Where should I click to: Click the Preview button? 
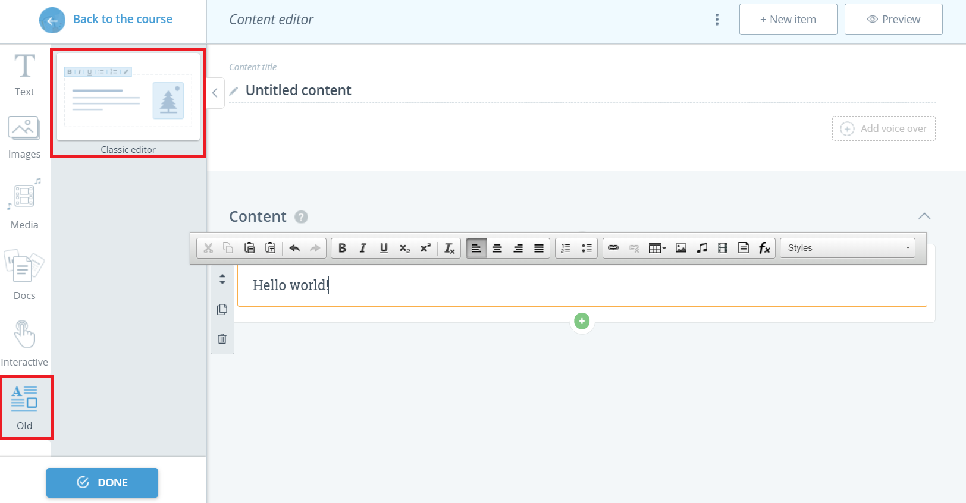[x=893, y=20]
